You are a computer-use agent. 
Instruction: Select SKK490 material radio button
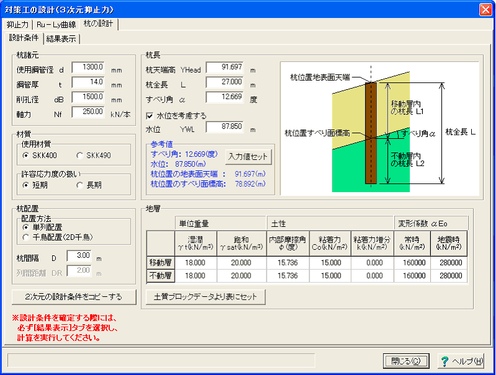(x=94, y=156)
